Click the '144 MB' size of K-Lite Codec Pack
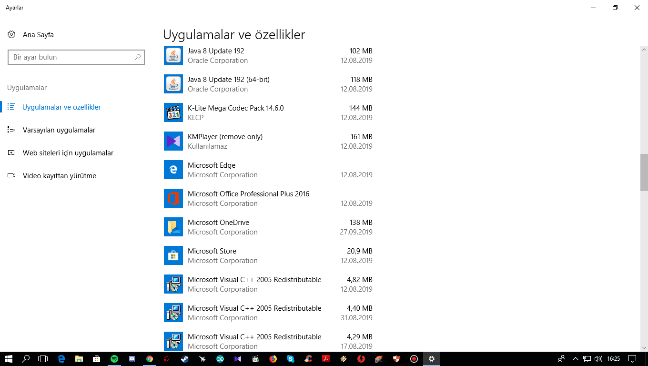 pos(361,108)
